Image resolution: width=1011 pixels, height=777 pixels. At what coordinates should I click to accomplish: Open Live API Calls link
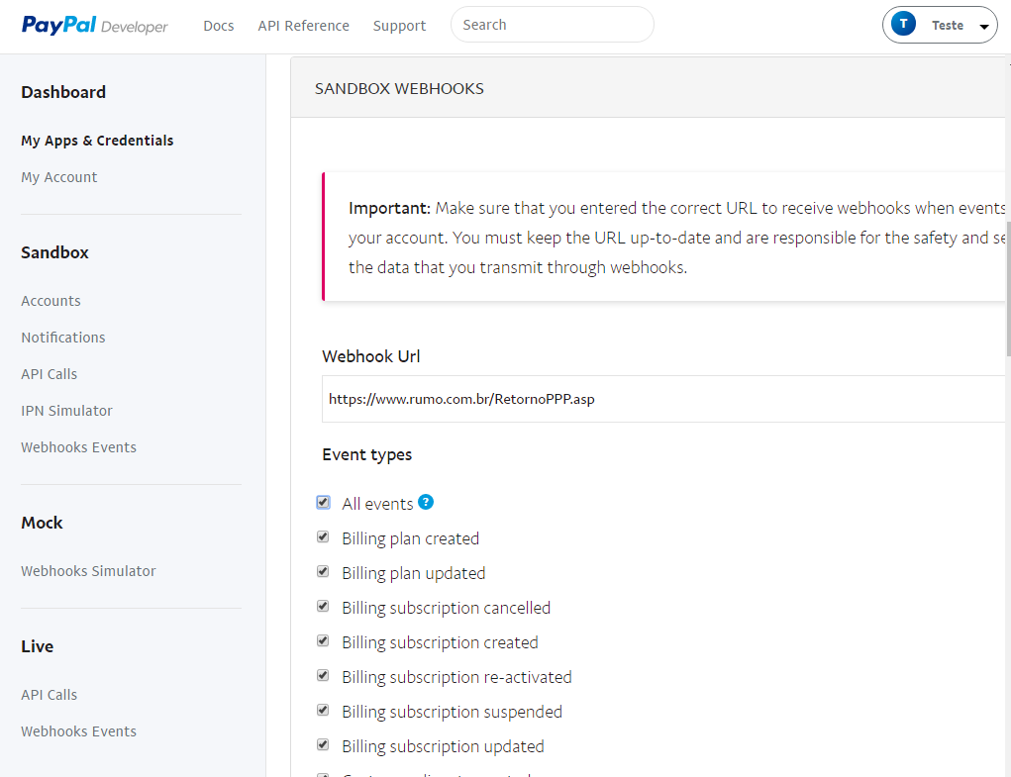tap(49, 695)
